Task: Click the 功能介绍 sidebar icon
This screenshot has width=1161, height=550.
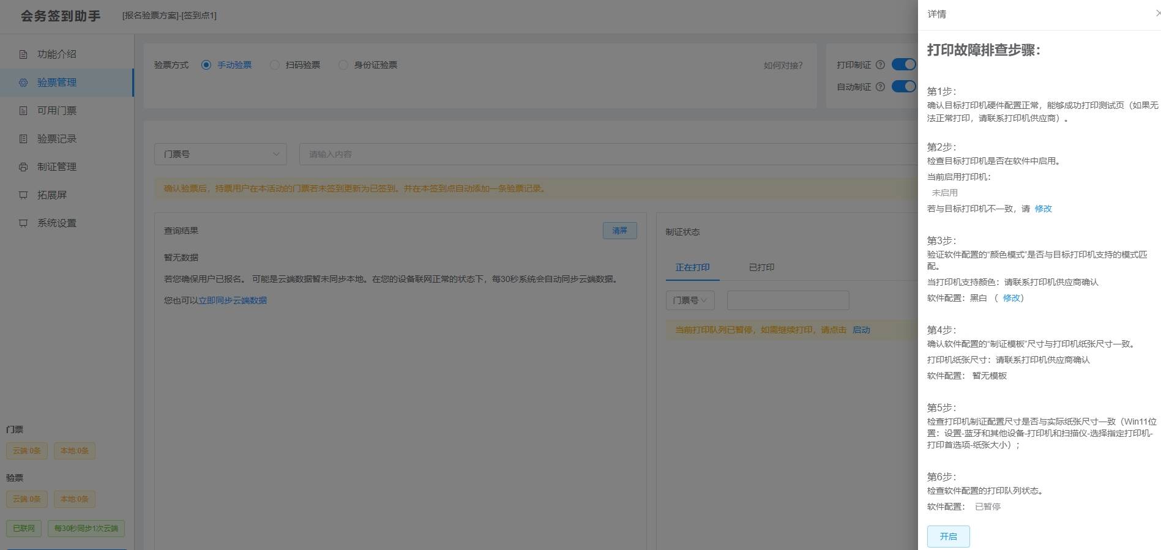Action: tap(23, 54)
